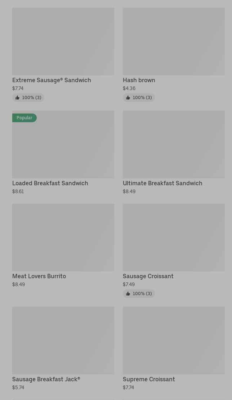Open Ultimate Breakfast Sandwich photo
Screen dimensions: 232x400
[174, 144]
